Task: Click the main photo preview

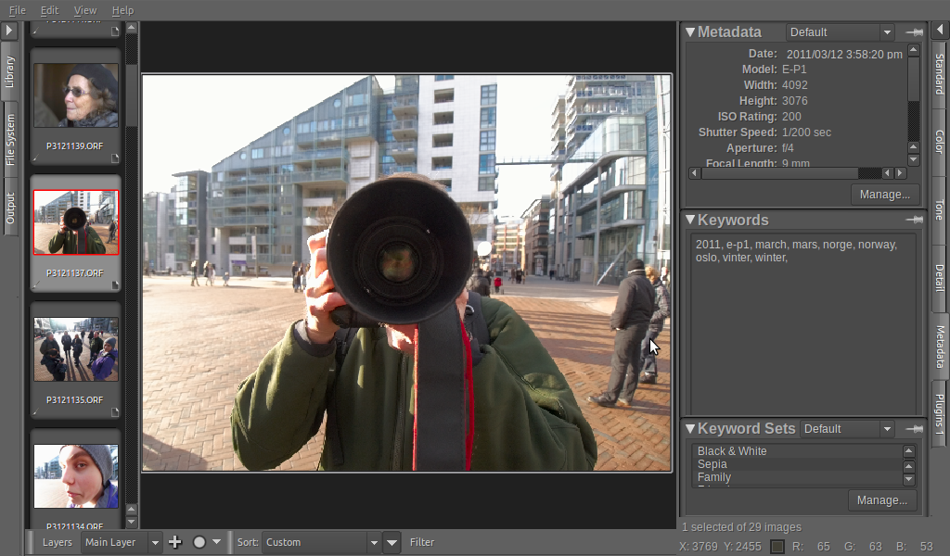Action: pos(406,272)
